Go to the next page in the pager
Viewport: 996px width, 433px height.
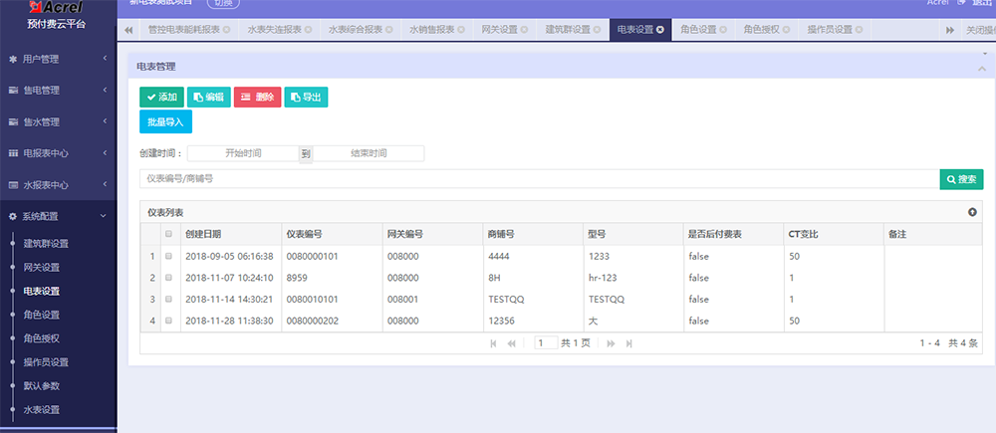[612, 342]
